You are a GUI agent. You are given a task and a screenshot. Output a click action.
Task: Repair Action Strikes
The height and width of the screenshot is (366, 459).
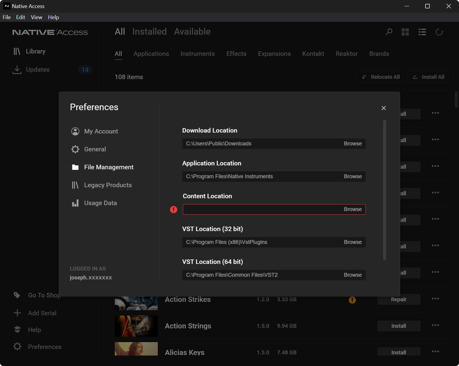click(x=399, y=299)
